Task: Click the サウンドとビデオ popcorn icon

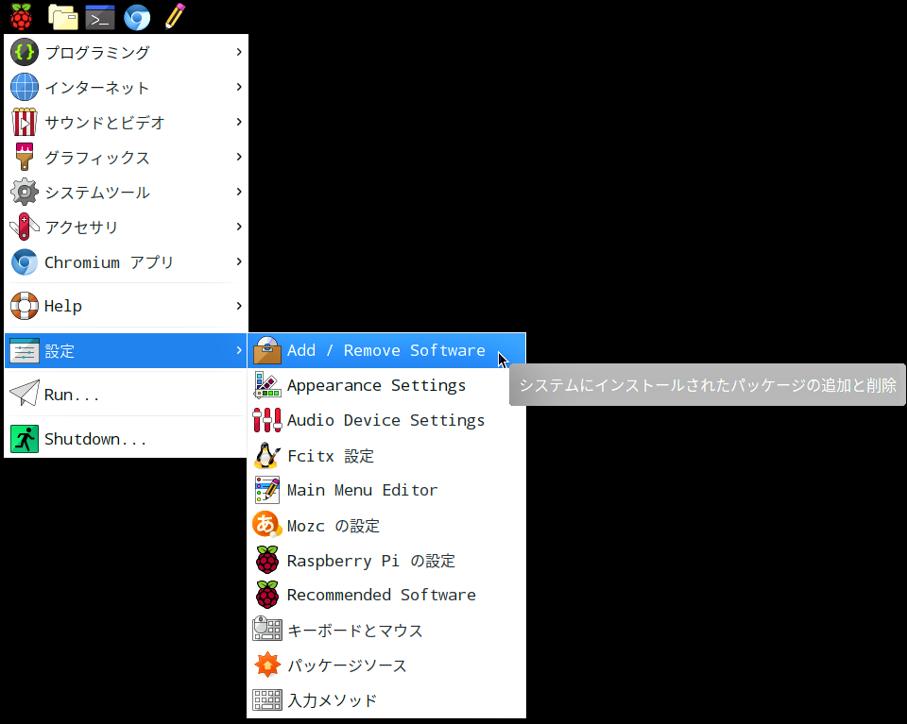Action: click(25, 122)
